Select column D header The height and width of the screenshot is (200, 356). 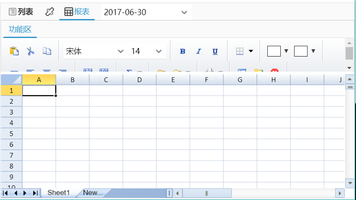pos(139,79)
